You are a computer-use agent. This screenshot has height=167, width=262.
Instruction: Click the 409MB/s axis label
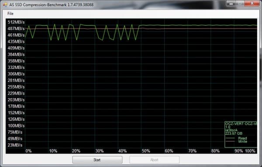point(16,48)
